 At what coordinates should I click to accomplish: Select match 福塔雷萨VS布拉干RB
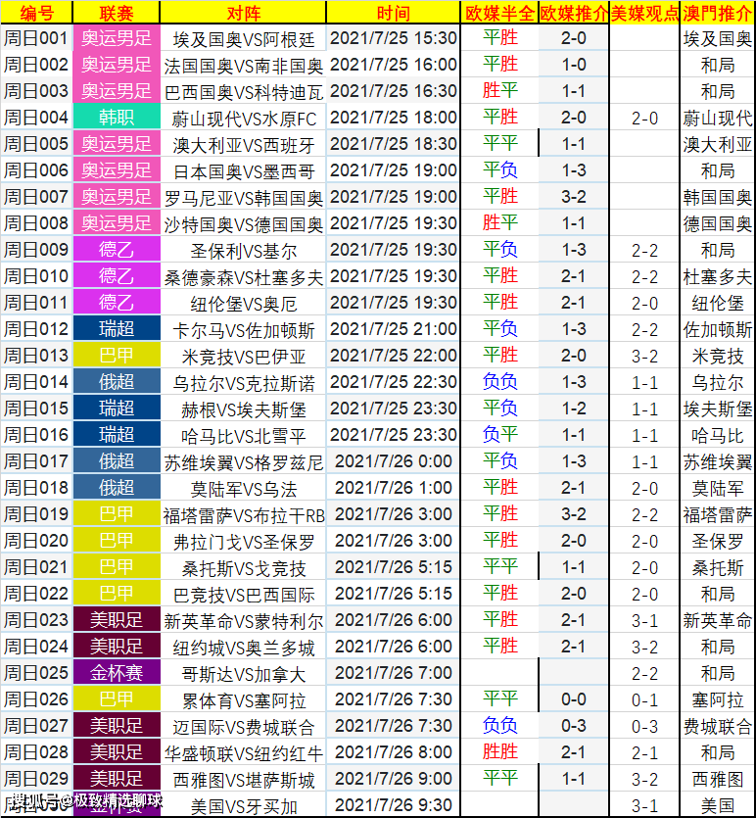point(243,514)
